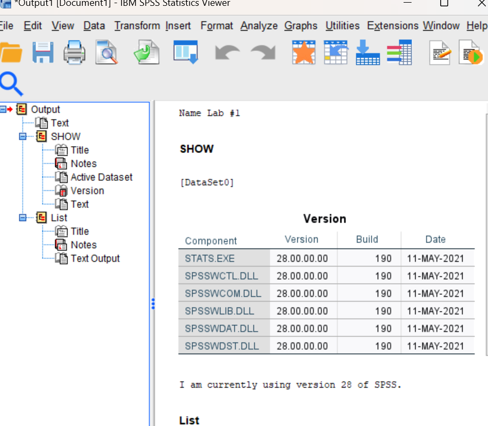Click the List node book icon
488x426 pixels.
click(41, 218)
